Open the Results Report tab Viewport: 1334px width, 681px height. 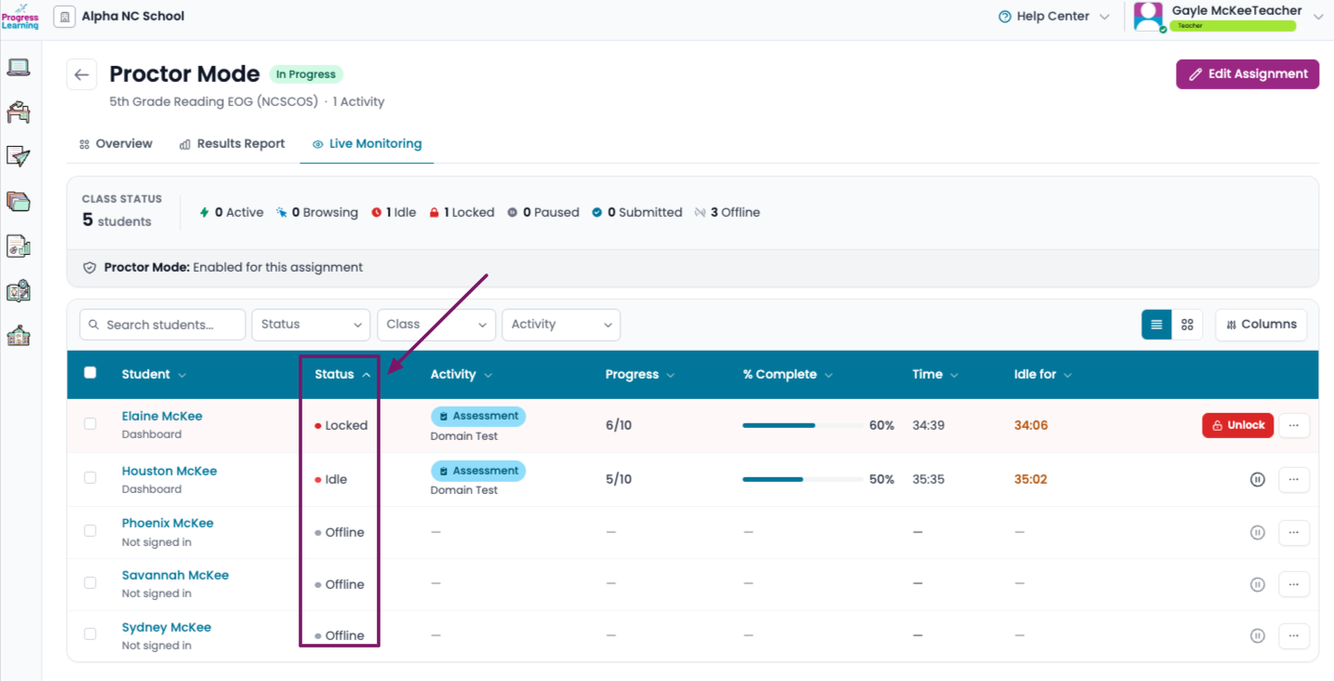(x=233, y=144)
